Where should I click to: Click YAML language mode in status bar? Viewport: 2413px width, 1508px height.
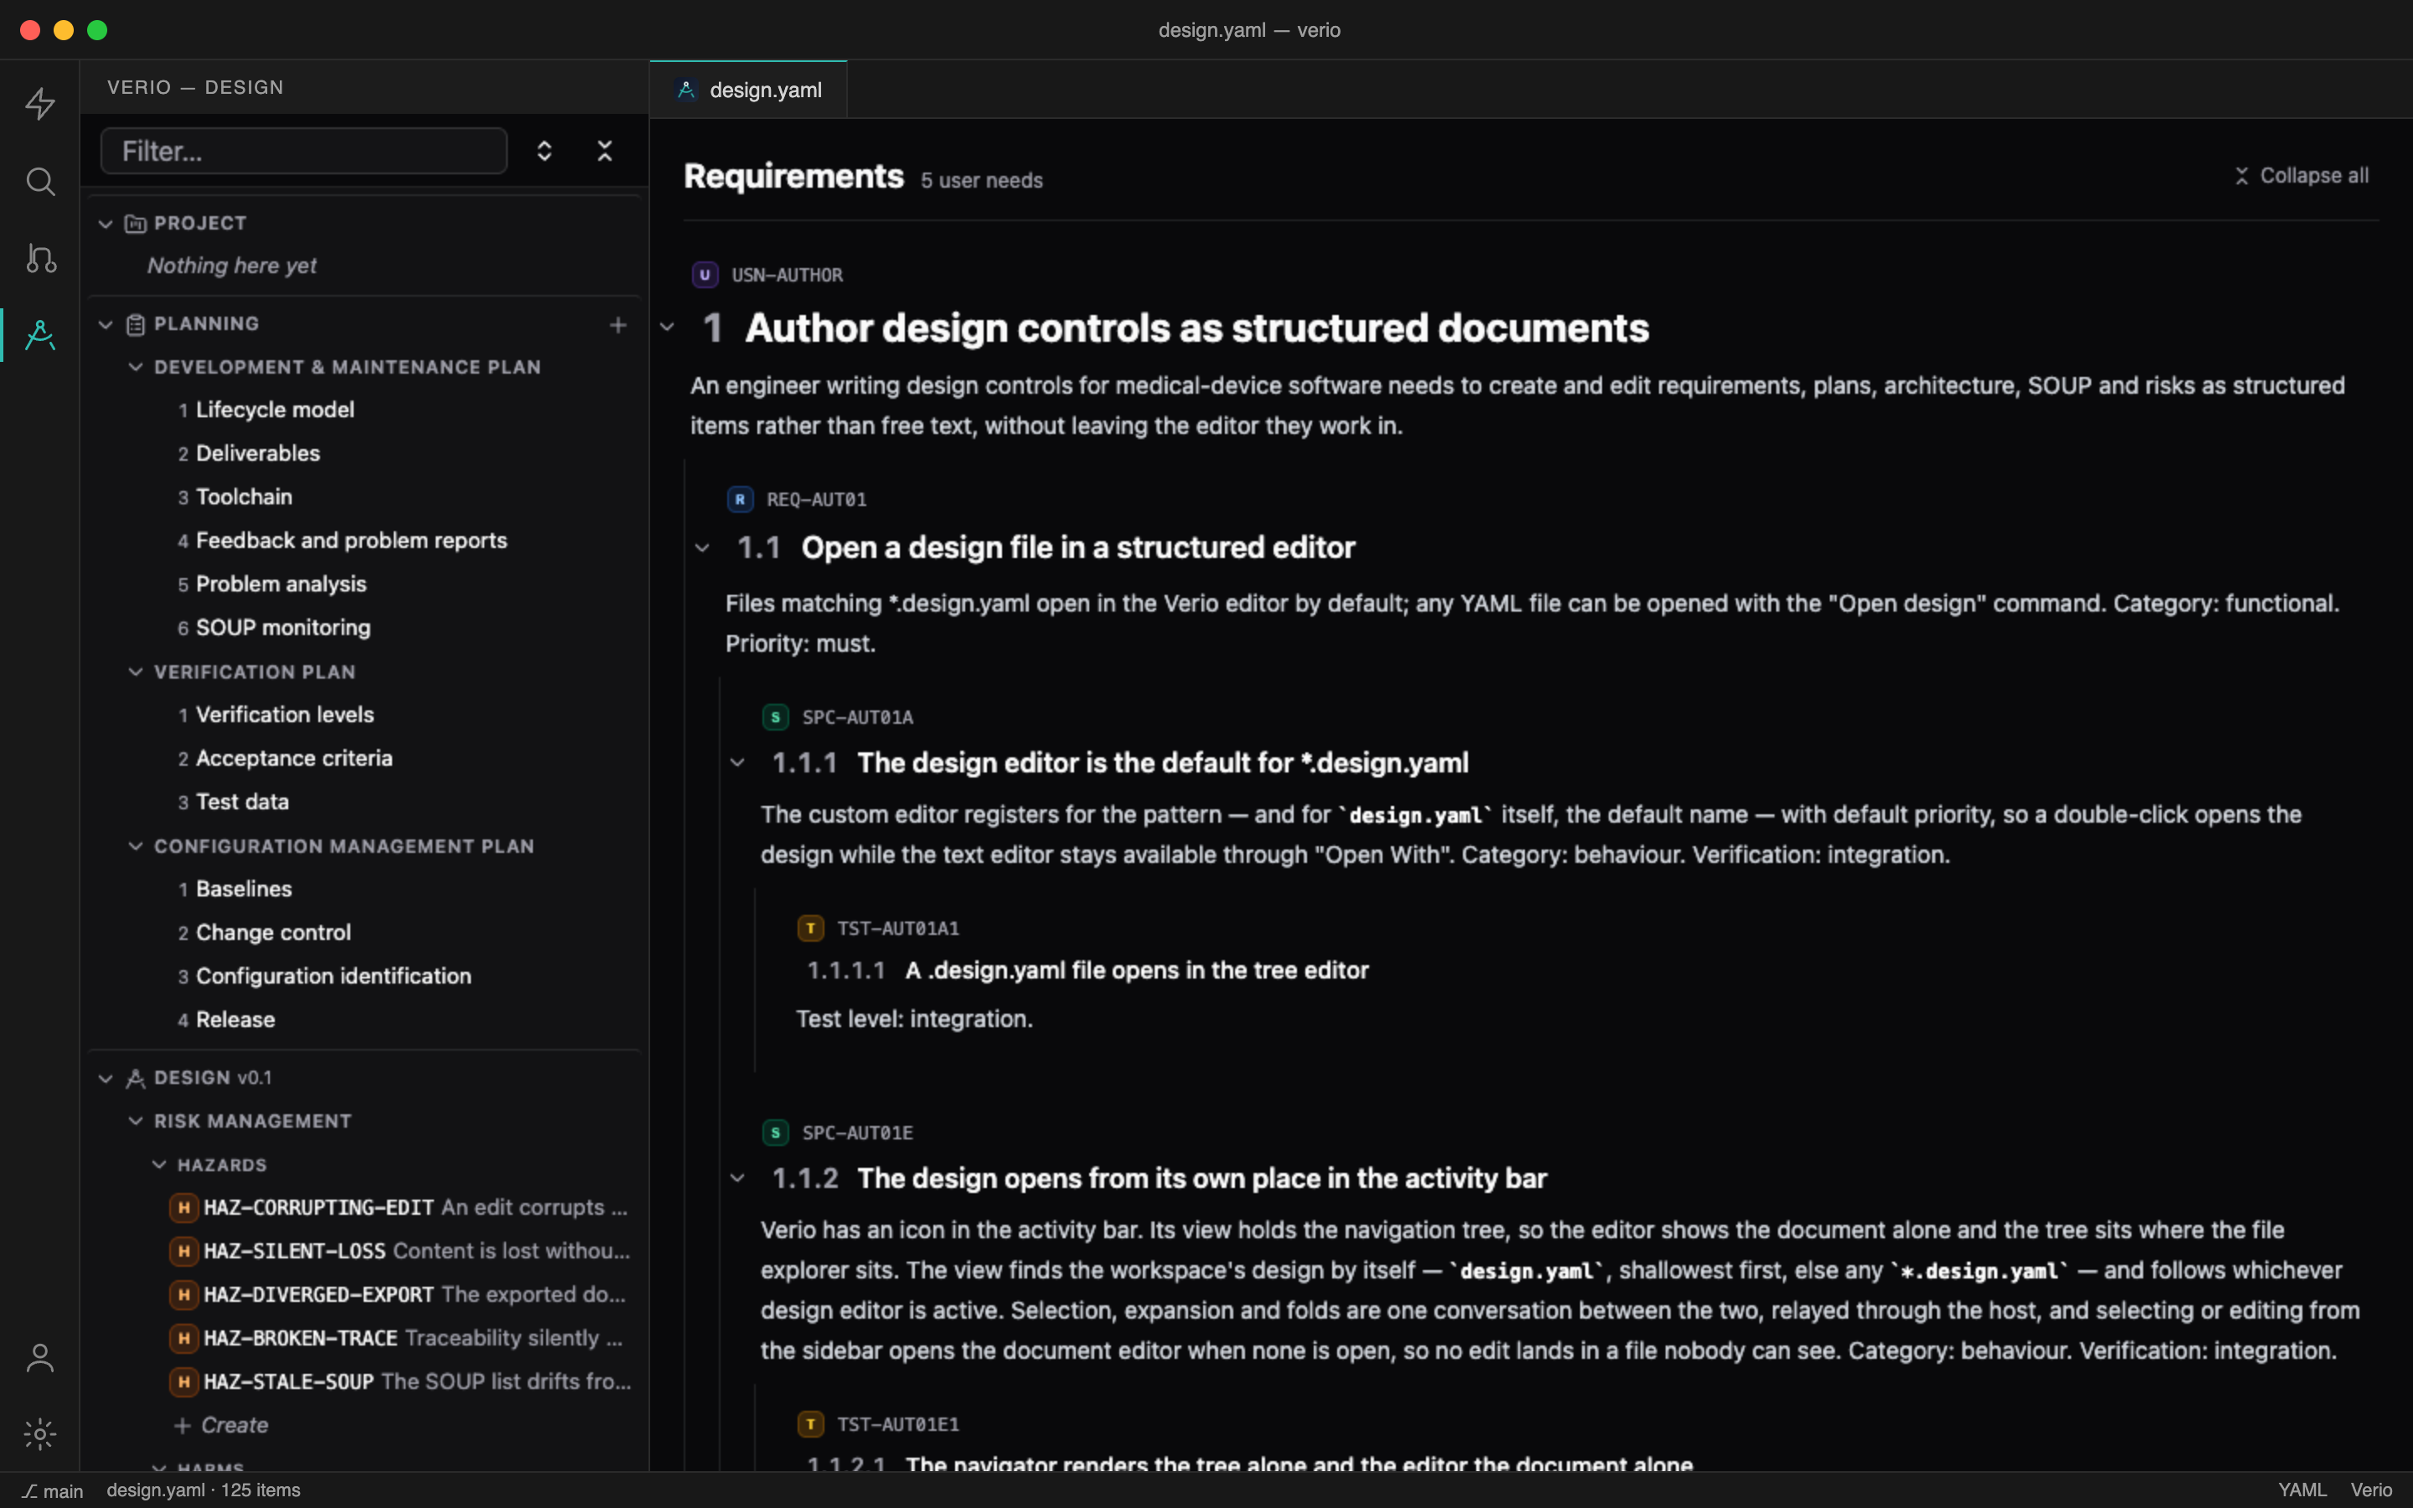point(2302,1490)
